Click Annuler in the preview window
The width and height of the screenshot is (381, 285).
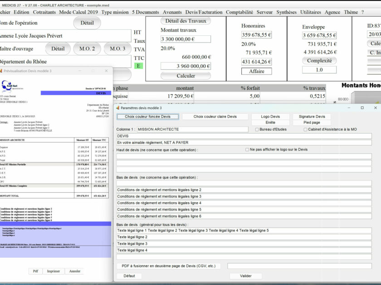pyautogui.click(x=74, y=271)
